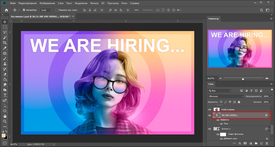Select the Polygonal Lasso tool
275x147 pixels.
click(x=5, y=32)
